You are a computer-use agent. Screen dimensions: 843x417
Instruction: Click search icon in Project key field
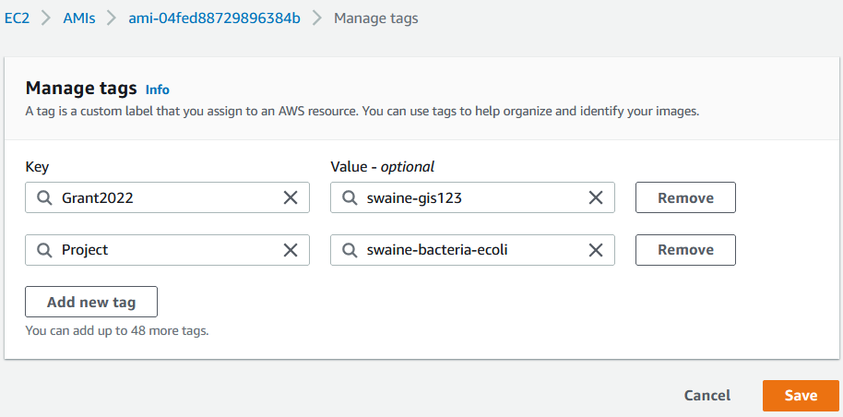(44, 250)
